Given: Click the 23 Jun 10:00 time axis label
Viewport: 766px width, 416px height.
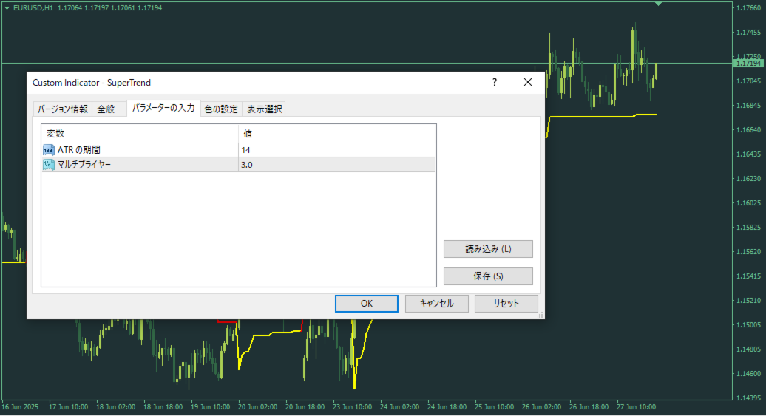Looking at the screenshot, I should (x=352, y=406).
